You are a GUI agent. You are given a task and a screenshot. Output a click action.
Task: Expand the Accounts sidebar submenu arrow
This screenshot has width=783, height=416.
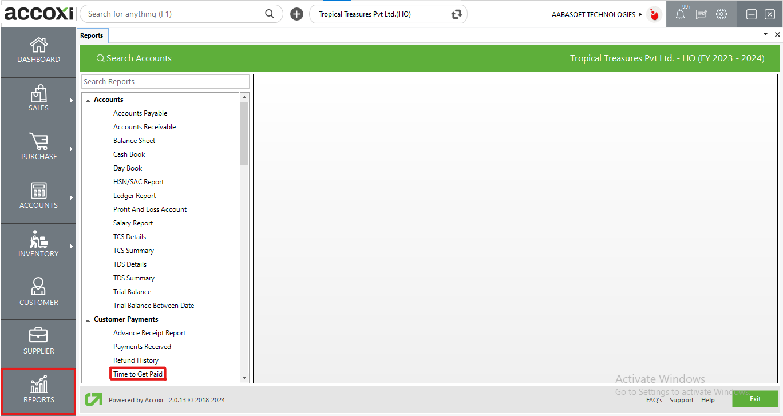coord(72,198)
